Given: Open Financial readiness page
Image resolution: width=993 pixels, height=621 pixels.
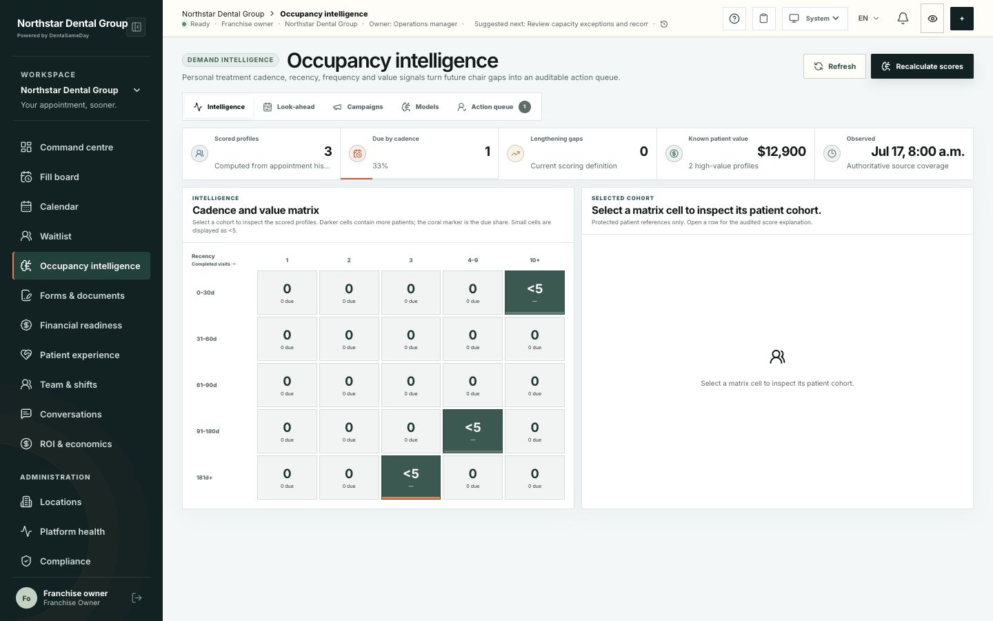Looking at the screenshot, I should point(81,325).
